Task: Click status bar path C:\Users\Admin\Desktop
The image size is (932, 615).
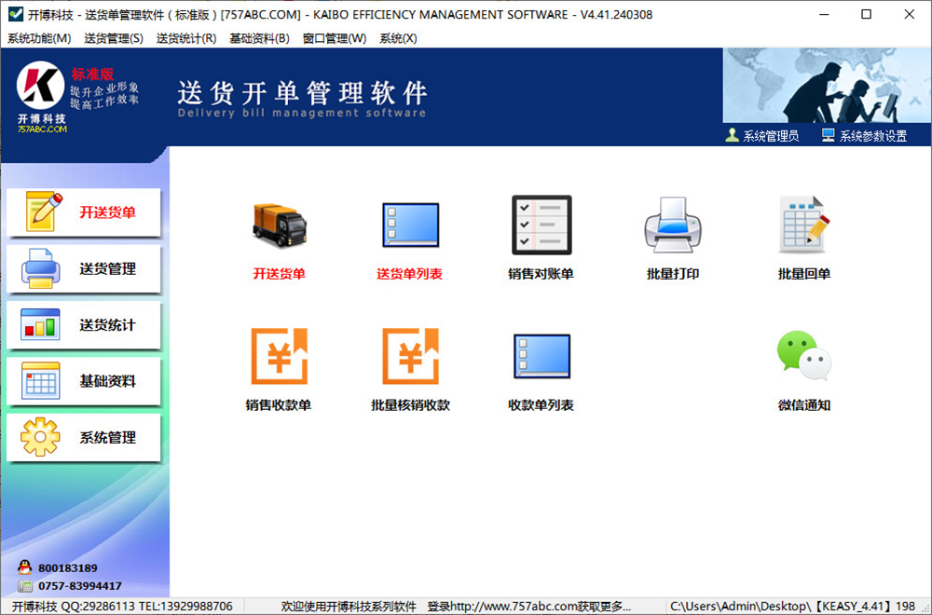Action: click(793, 607)
